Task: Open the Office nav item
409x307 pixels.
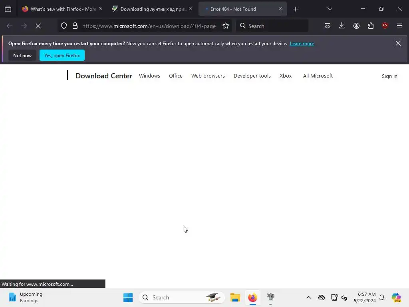Action: [x=176, y=76]
